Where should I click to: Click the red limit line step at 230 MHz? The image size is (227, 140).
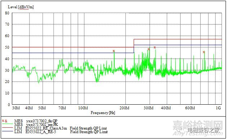[134, 43]
